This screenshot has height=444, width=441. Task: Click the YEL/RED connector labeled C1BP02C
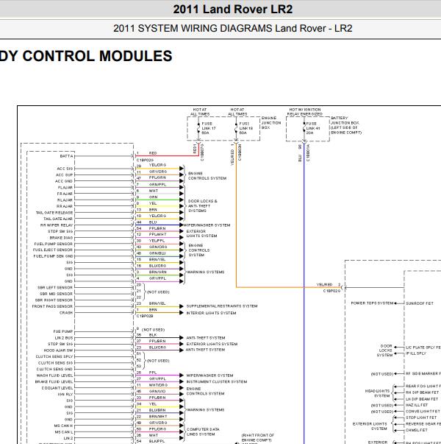331,291
